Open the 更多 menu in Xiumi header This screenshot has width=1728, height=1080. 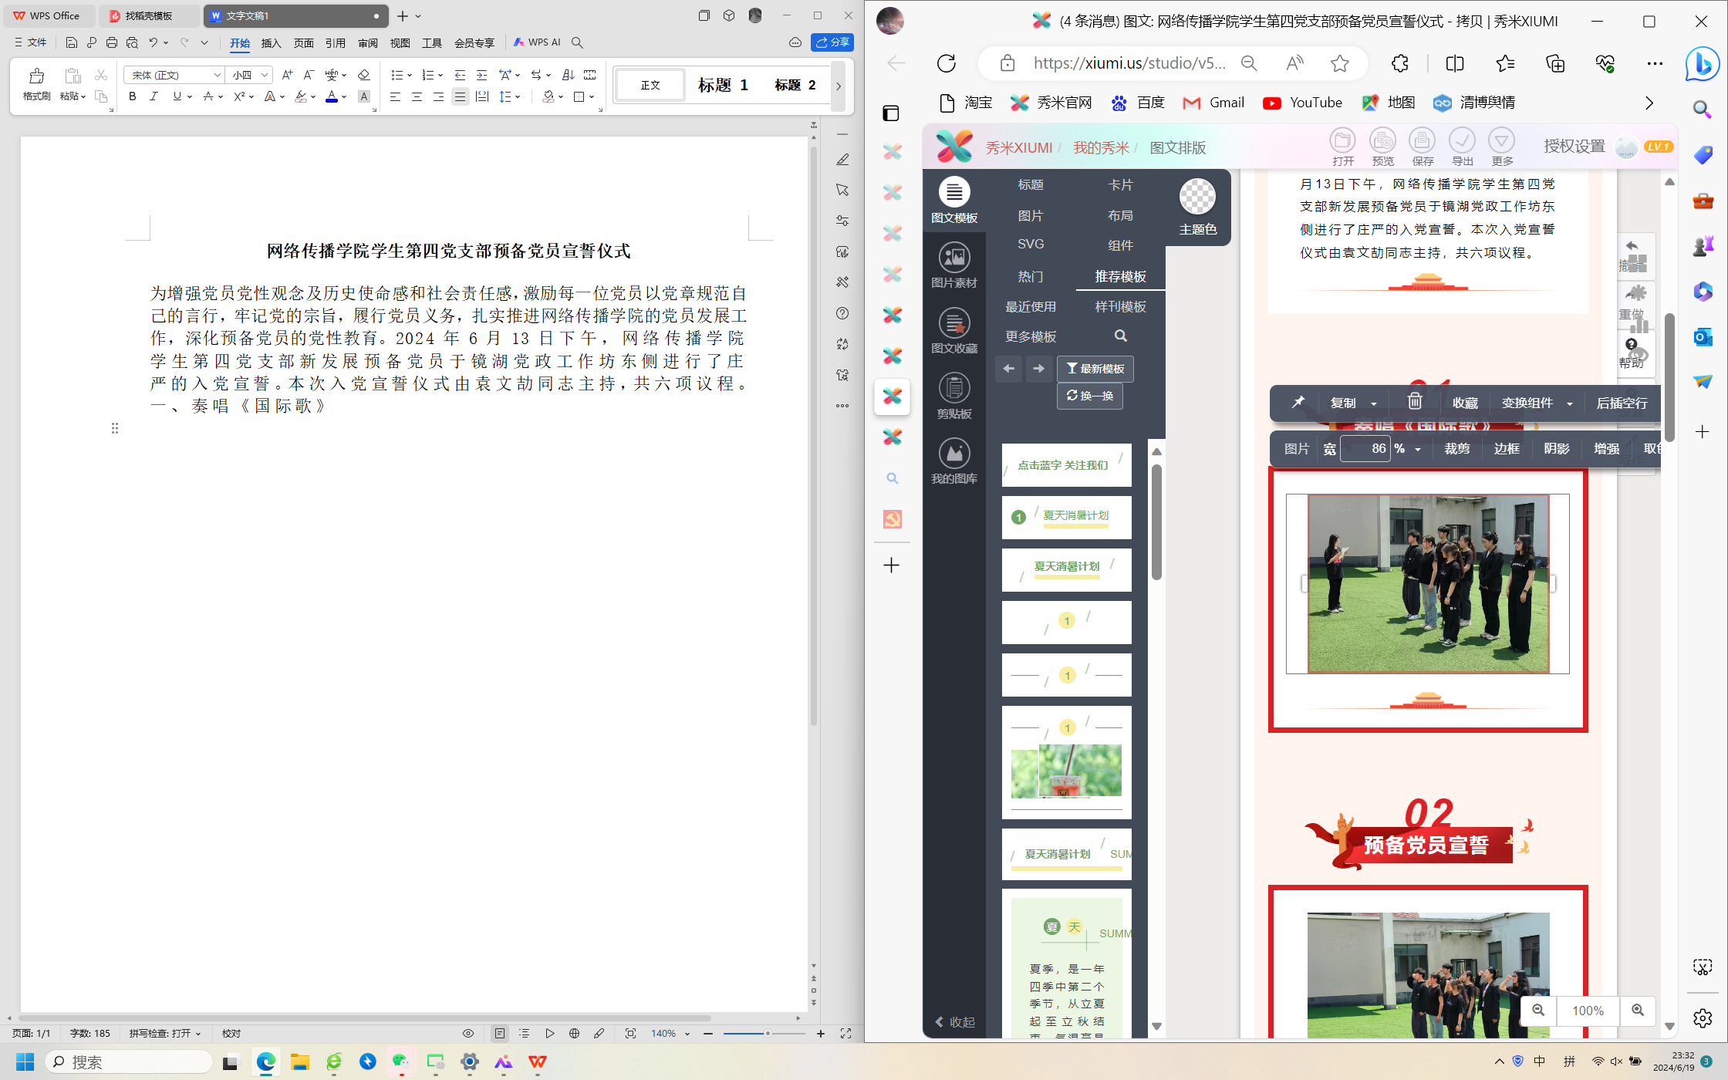pos(1502,147)
